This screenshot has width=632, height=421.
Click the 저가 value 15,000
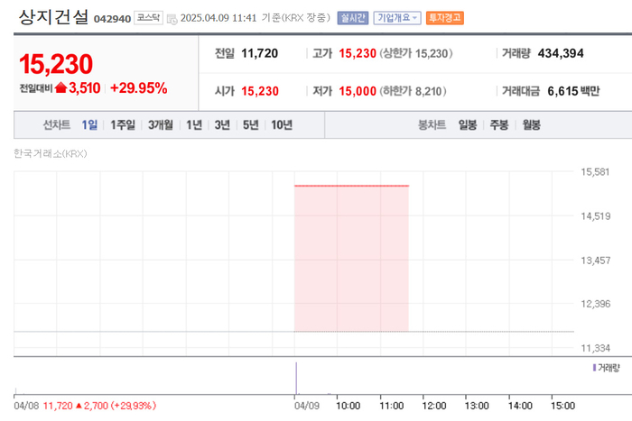358,91
